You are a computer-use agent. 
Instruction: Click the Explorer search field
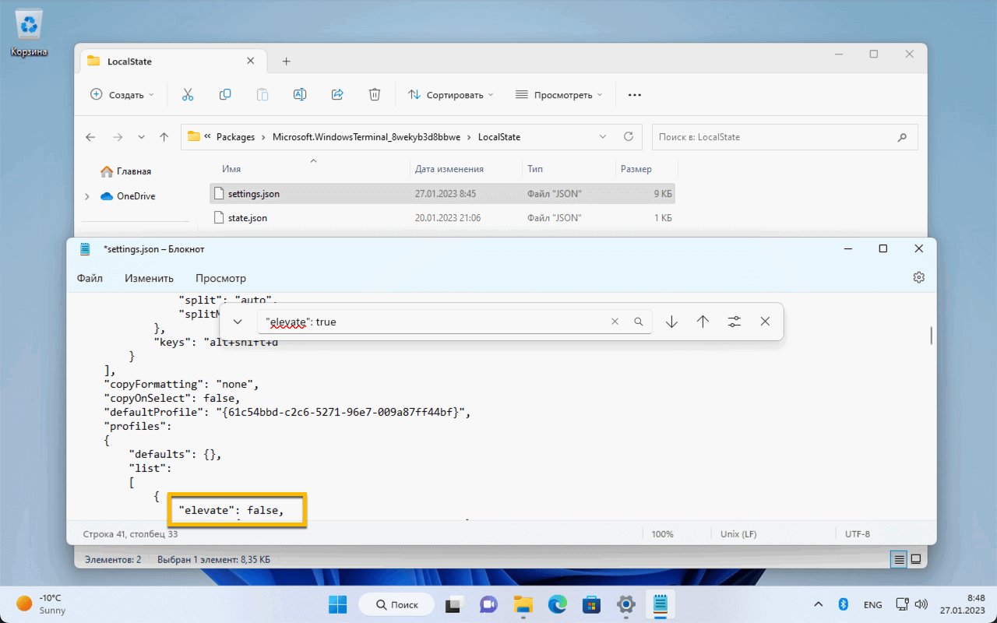pos(784,137)
